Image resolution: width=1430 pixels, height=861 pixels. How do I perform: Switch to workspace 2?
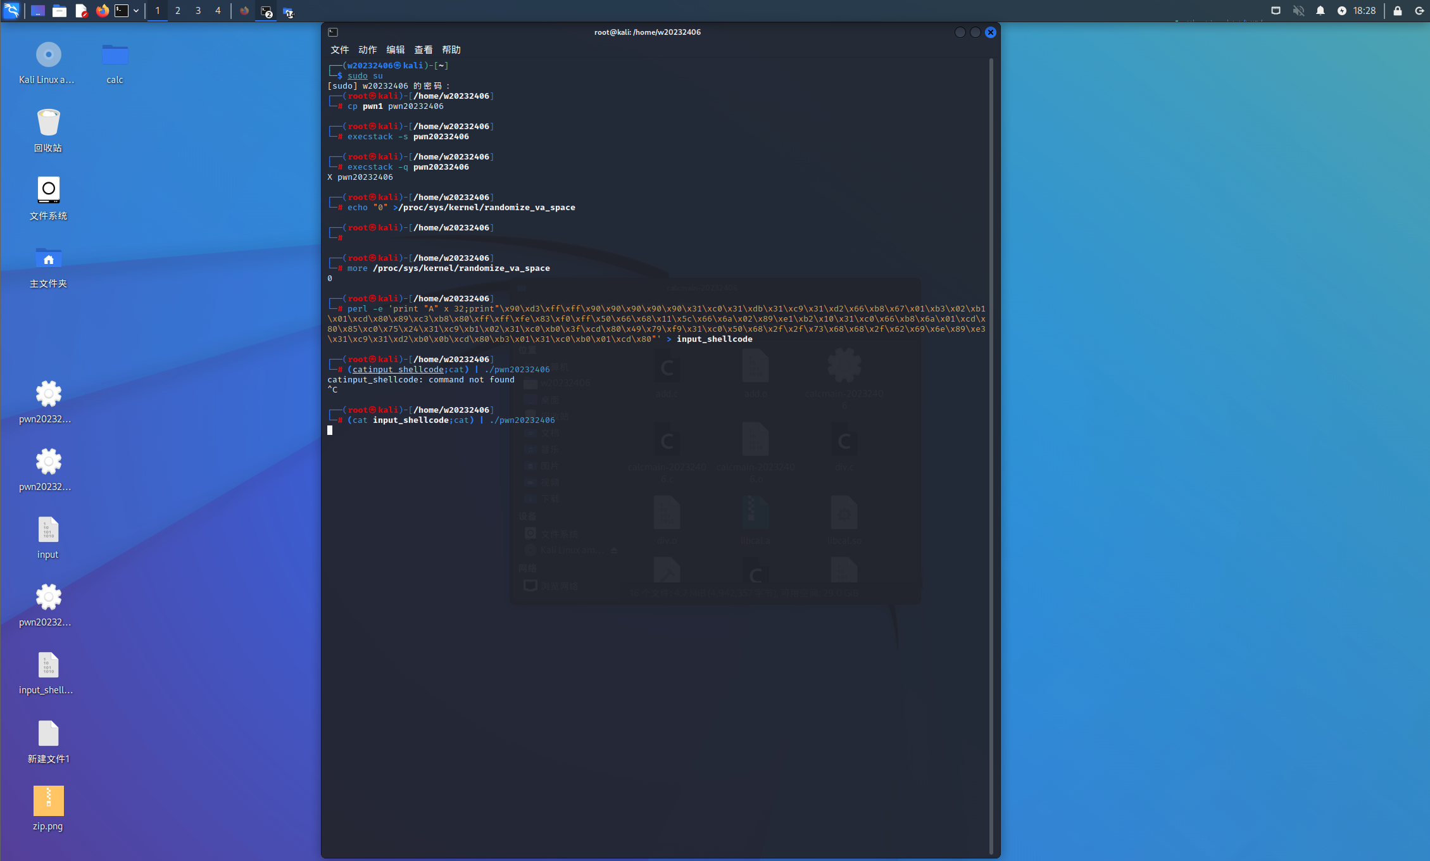click(x=177, y=11)
